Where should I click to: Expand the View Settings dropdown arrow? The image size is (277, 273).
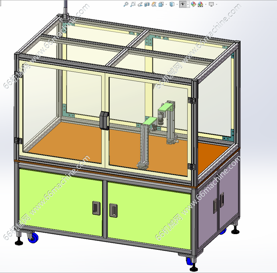click(x=216, y=4)
